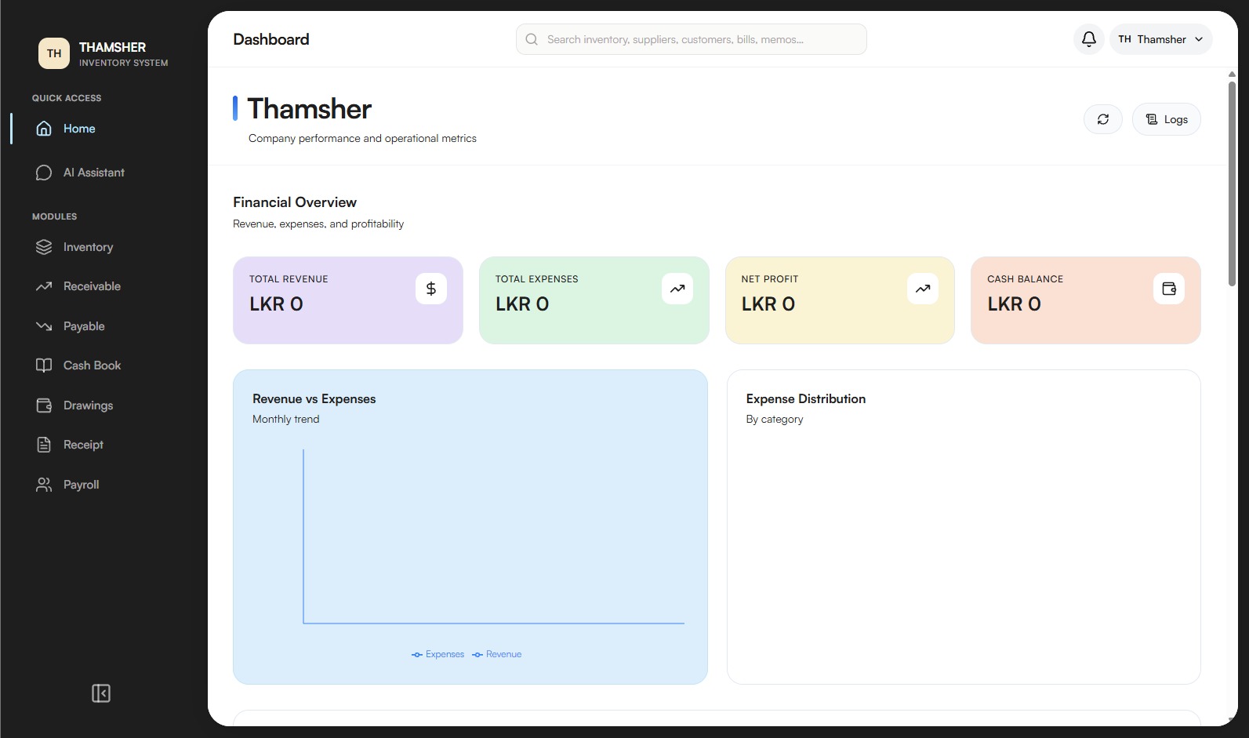
Task: Click the Cash Balance LKR 0 value
Action: tap(1014, 304)
